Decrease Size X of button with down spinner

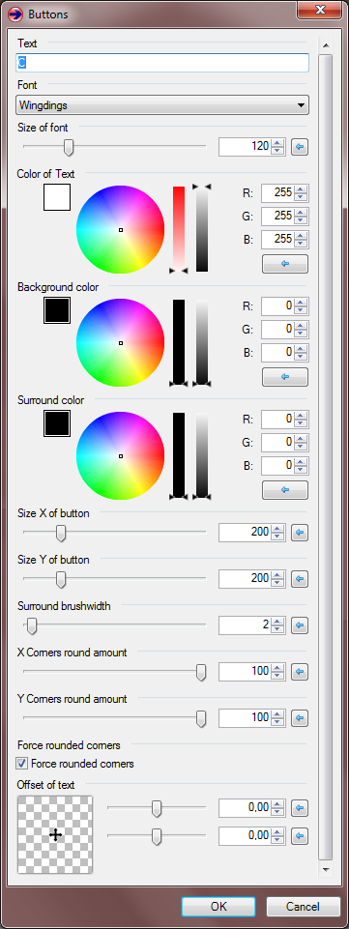tap(277, 537)
